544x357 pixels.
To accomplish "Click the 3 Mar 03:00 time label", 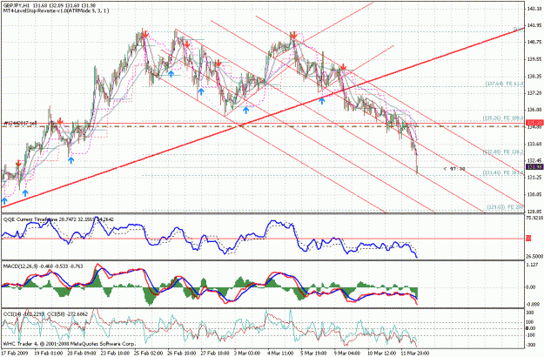I will pyautogui.click(x=247, y=354).
